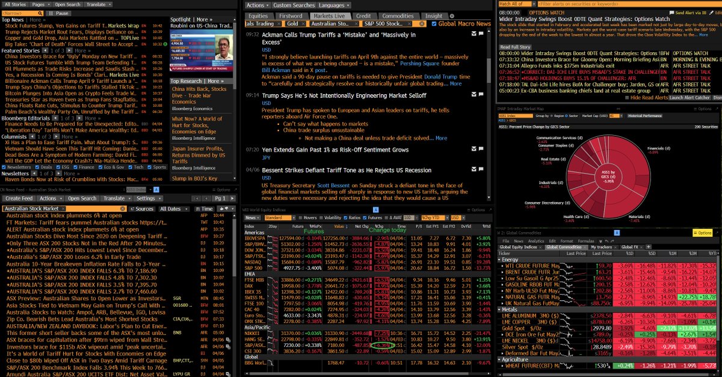Remove the Gold filter chip
Viewport: 722px width, 377px height.
[303, 23]
